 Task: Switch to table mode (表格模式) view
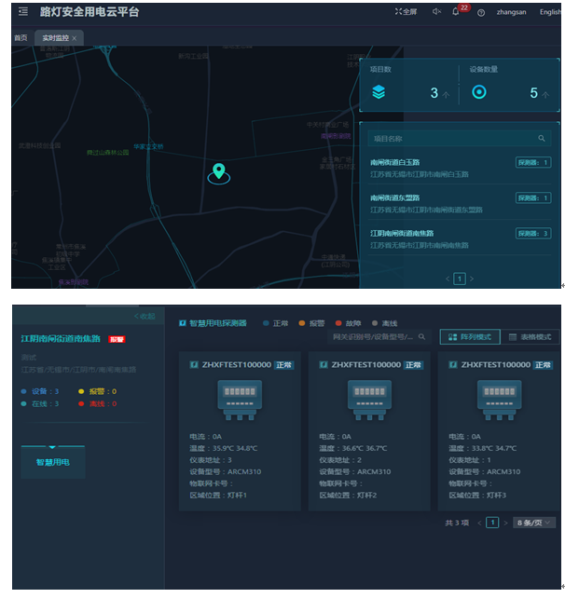530,337
